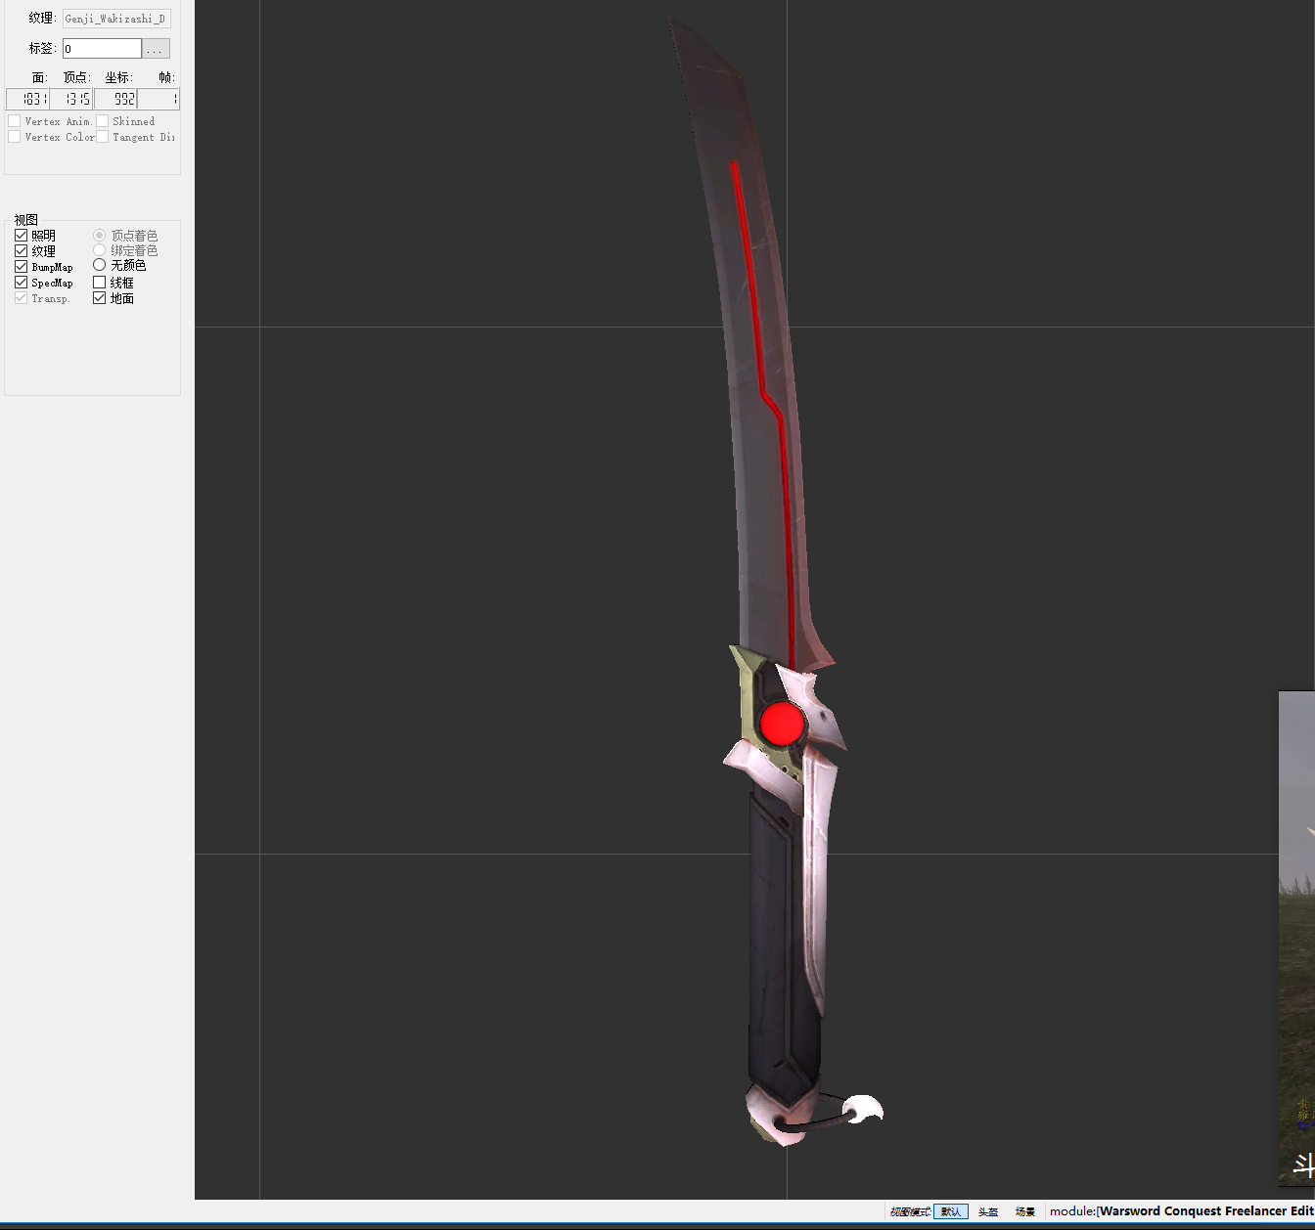Viewport: 1315px width, 1230px height.
Task: Click the 坐标 position count field 992
Action: (x=115, y=99)
